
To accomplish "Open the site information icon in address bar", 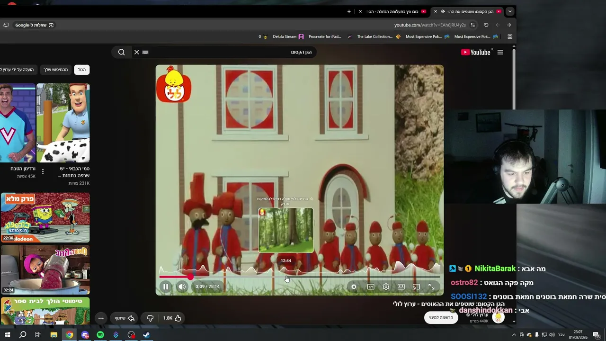I will point(472,25).
